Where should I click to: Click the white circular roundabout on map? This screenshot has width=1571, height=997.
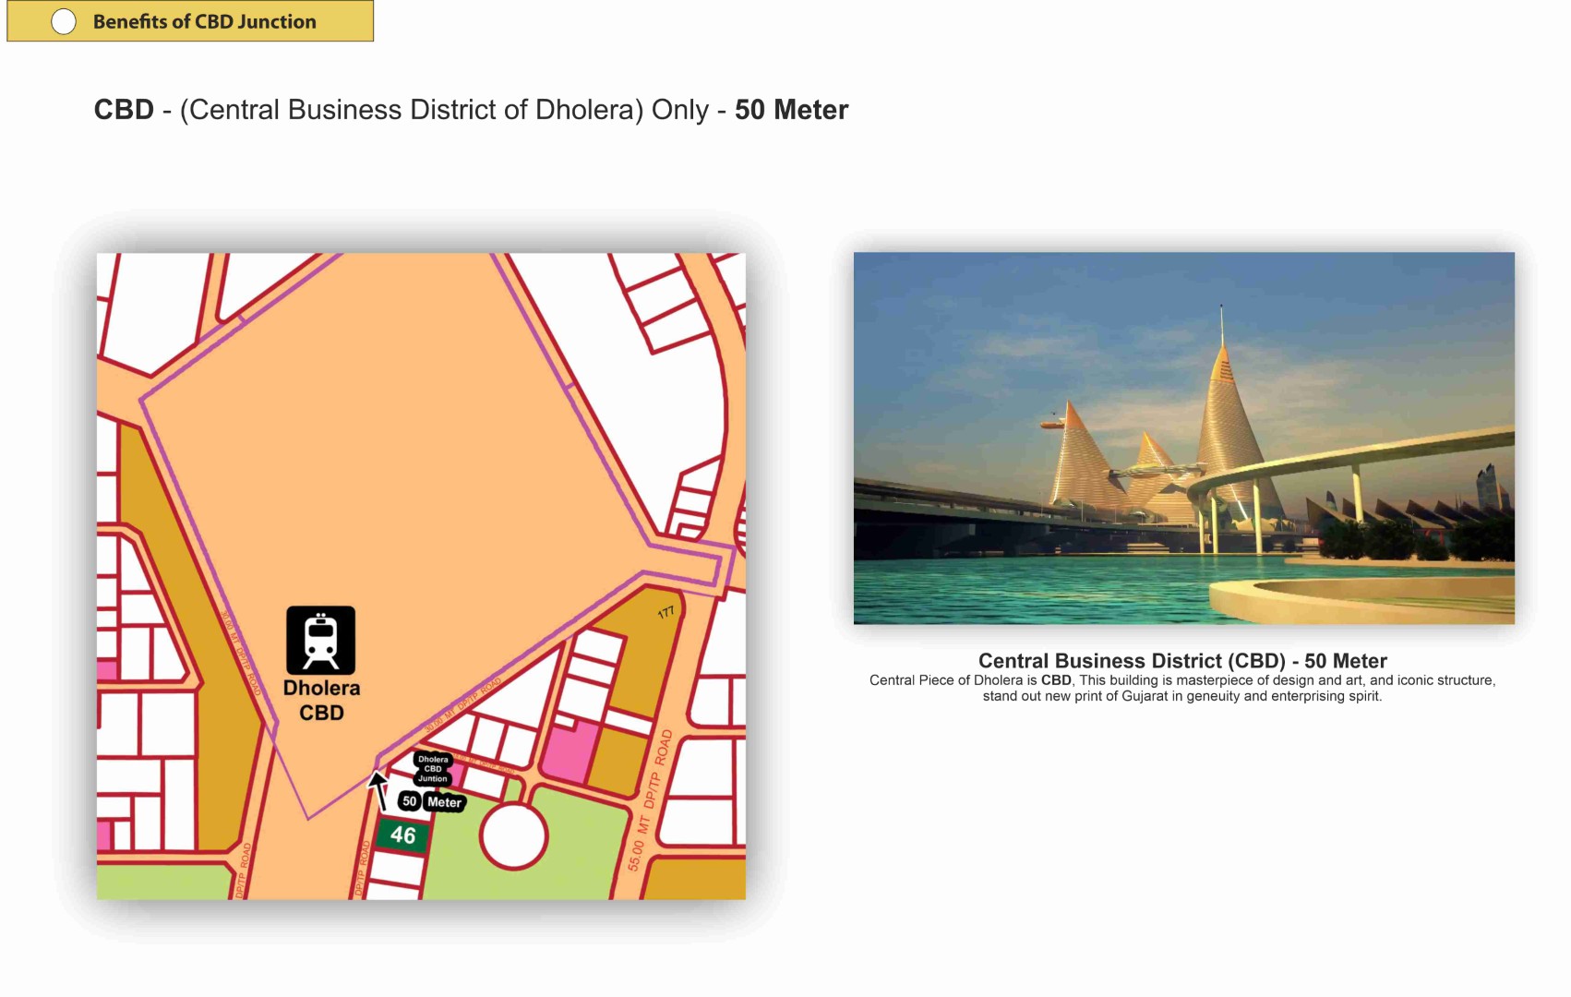[x=513, y=836]
